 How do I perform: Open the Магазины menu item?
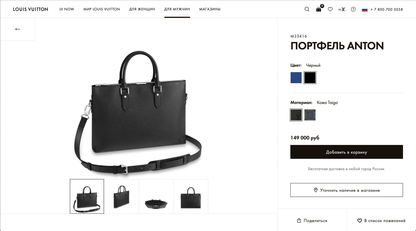210,9
